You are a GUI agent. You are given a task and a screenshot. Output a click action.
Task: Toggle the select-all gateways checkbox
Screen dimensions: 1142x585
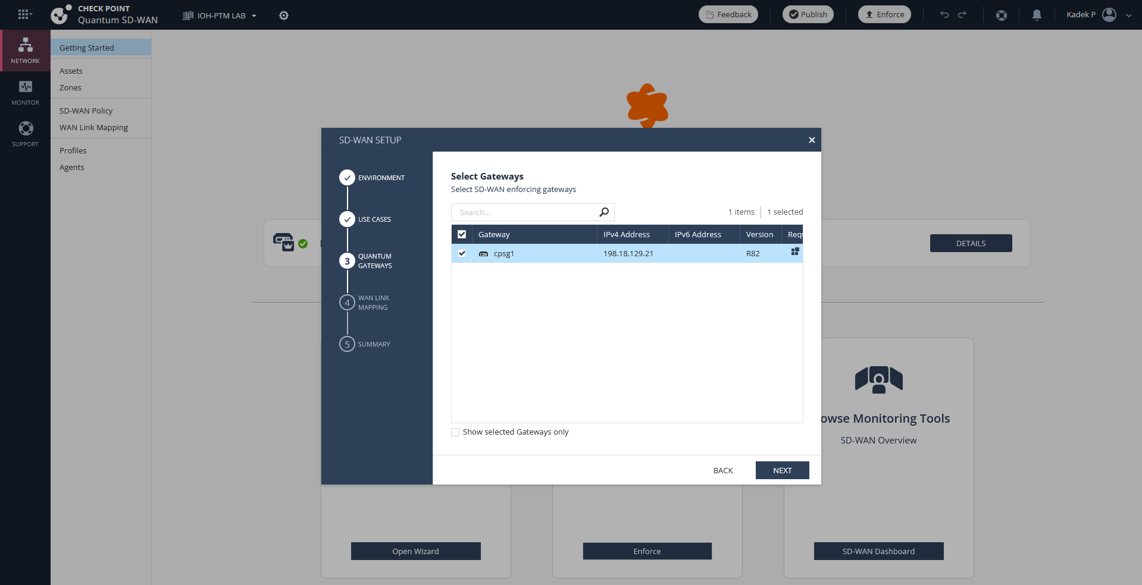pyautogui.click(x=462, y=234)
